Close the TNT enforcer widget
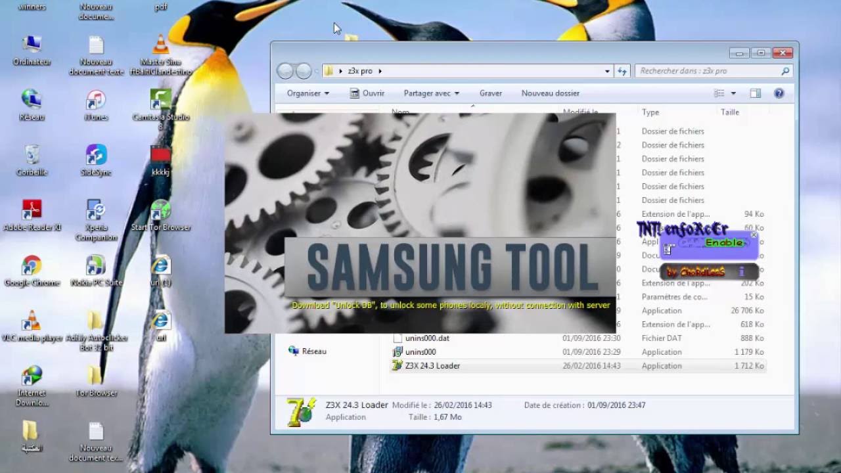This screenshot has height=473, width=841. click(754, 235)
